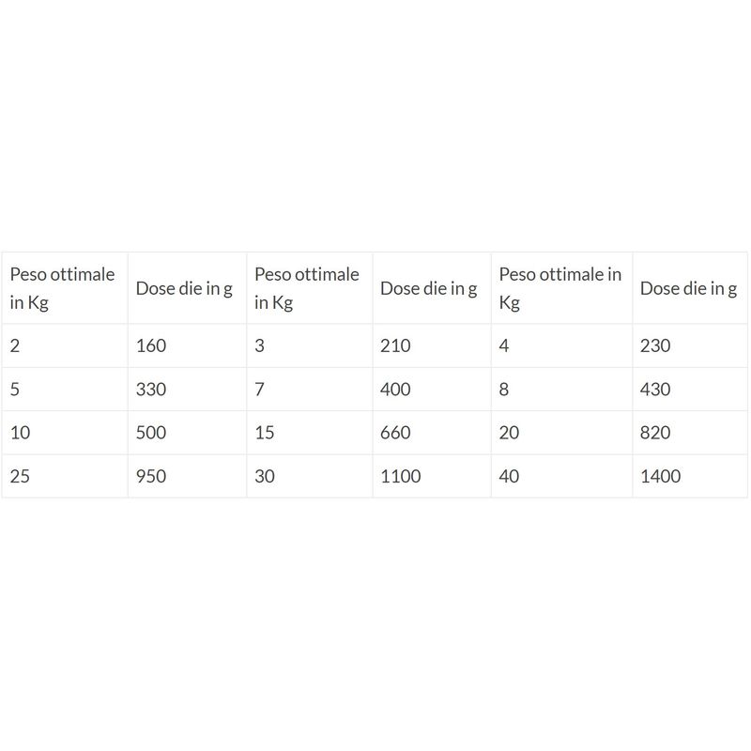
Task: Click the 230 dose value
Action: point(655,345)
